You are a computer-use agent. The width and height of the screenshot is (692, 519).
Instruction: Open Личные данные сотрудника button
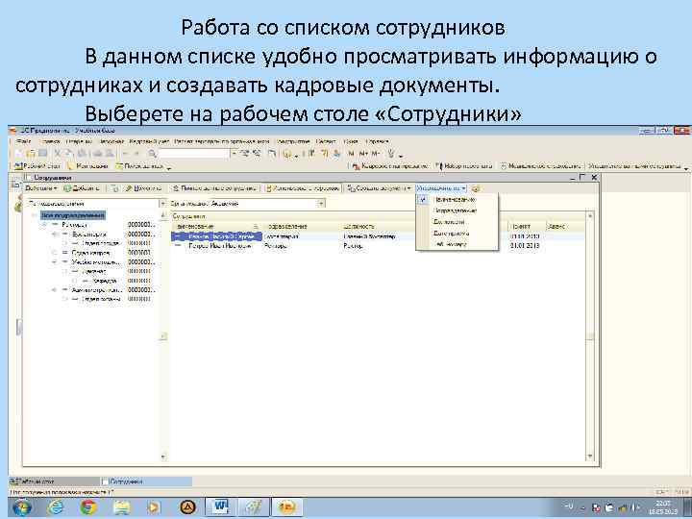click(x=214, y=188)
